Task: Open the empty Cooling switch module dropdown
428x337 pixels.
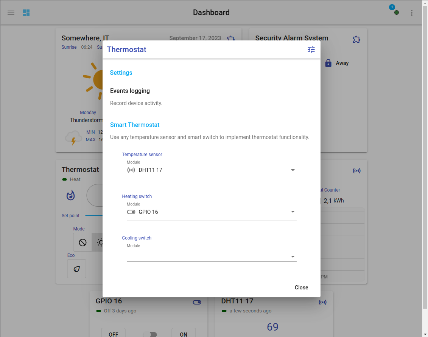Action: coord(211,256)
